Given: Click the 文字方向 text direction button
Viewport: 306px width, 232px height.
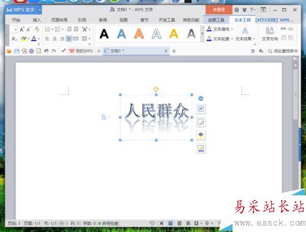Looking at the screenshot, I should point(270,34).
